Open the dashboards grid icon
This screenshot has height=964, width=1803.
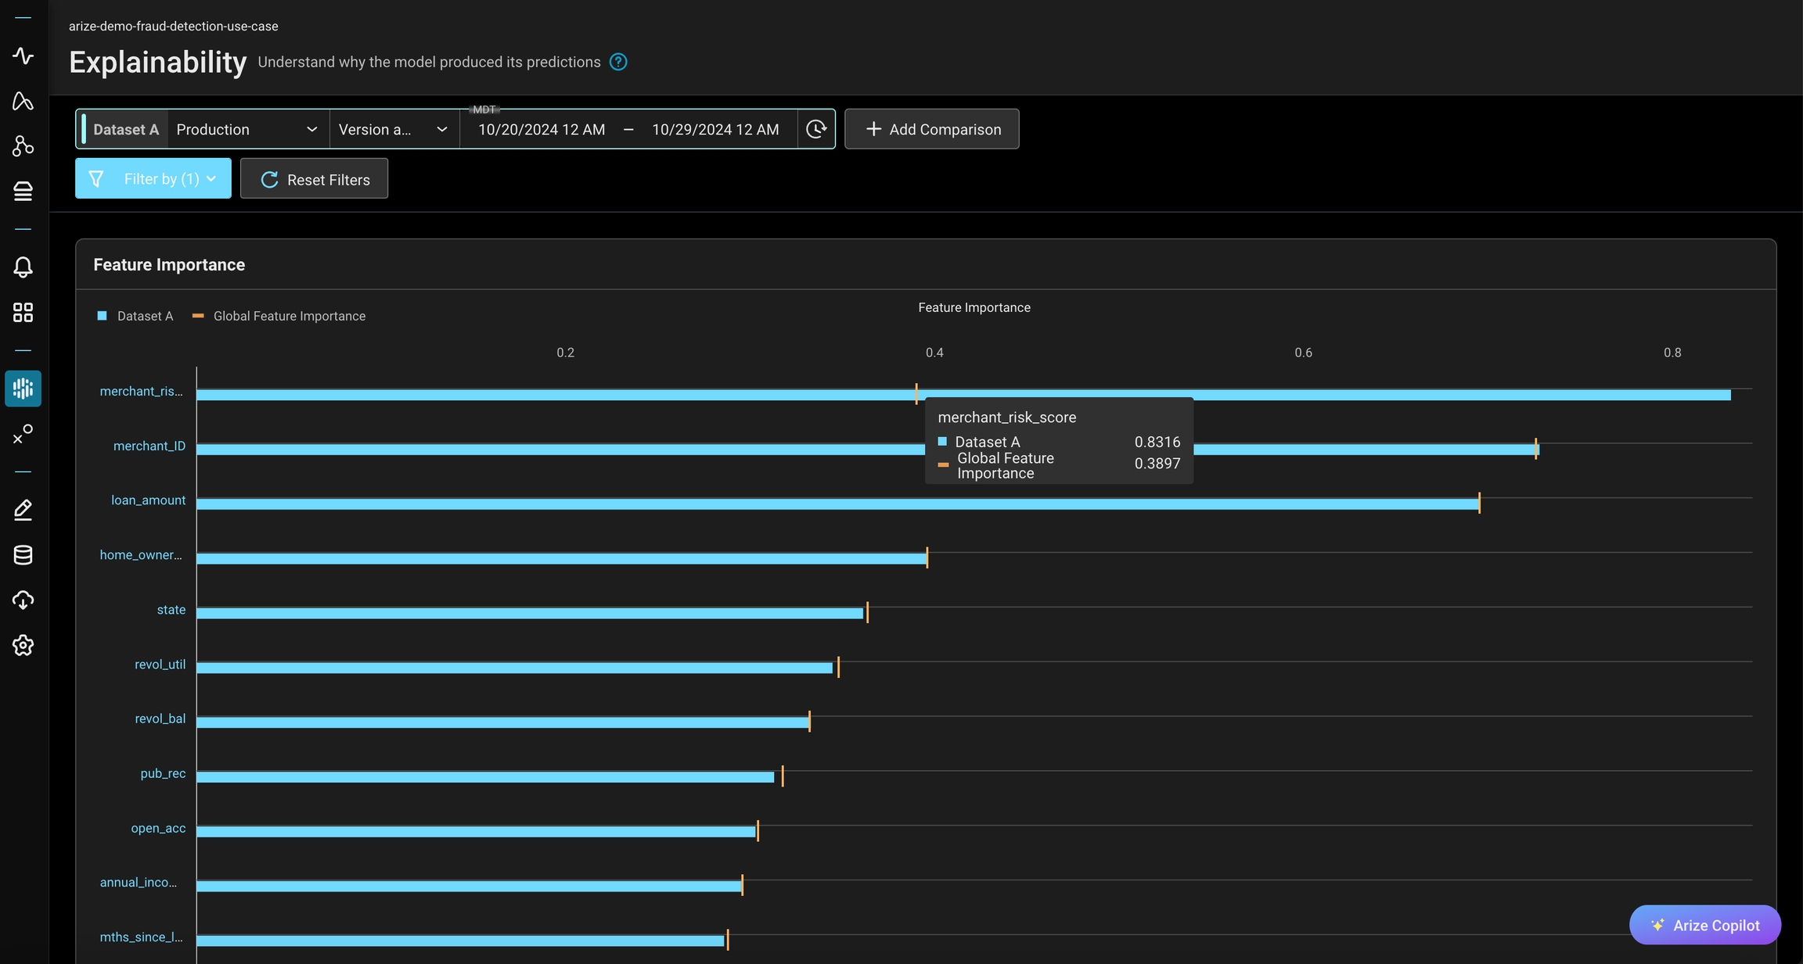(x=23, y=313)
